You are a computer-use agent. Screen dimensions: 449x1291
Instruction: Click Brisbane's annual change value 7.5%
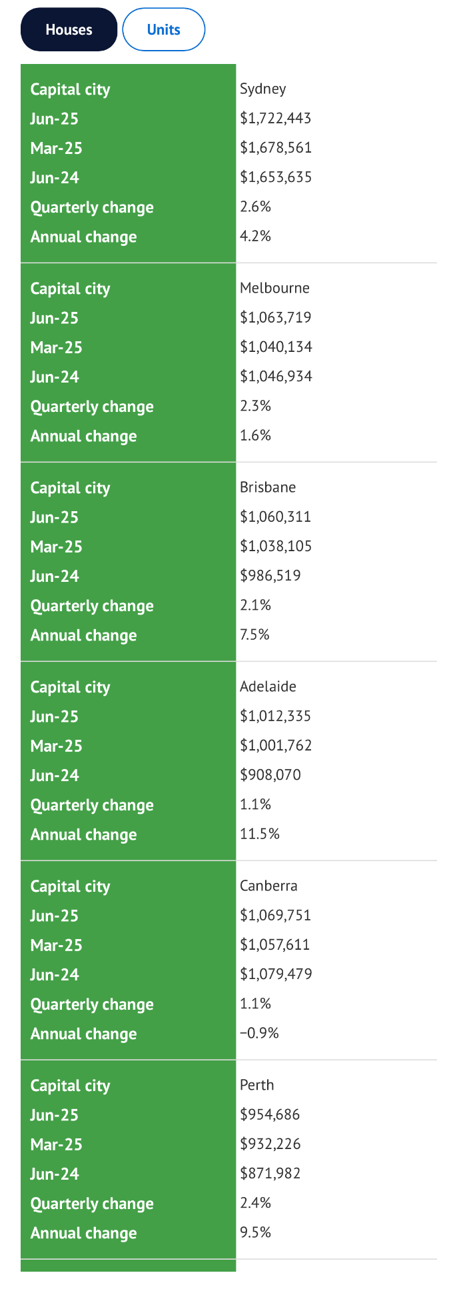[x=255, y=635]
